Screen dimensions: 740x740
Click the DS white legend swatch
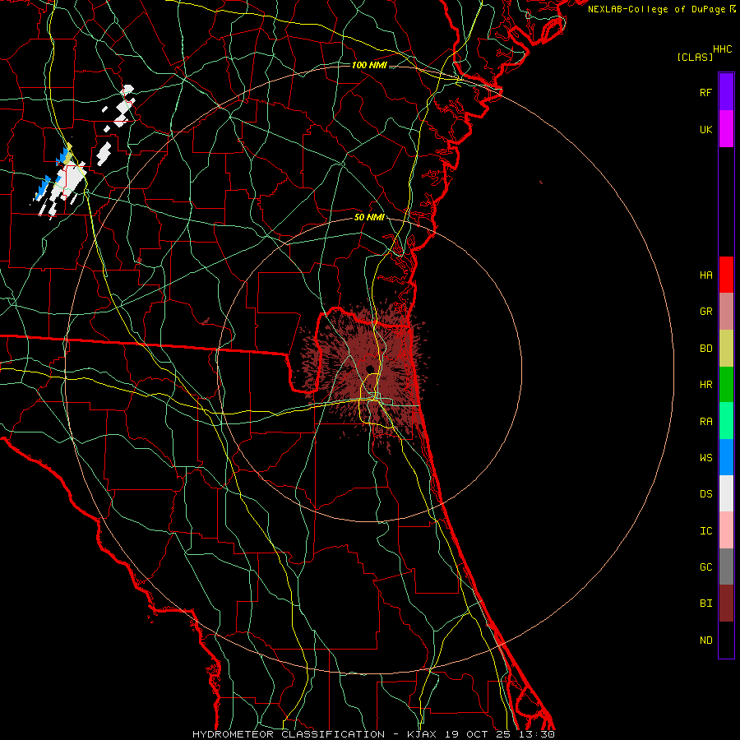pos(726,493)
